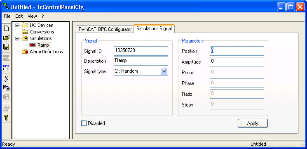
Task: Click the Description input field
Action: [141, 61]
